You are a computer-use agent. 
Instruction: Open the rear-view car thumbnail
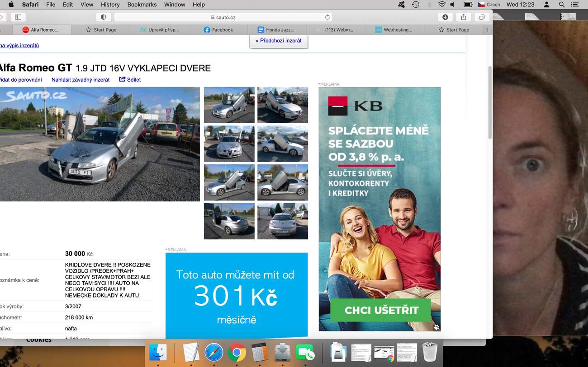pyautogui.click(x=283, y=221)
